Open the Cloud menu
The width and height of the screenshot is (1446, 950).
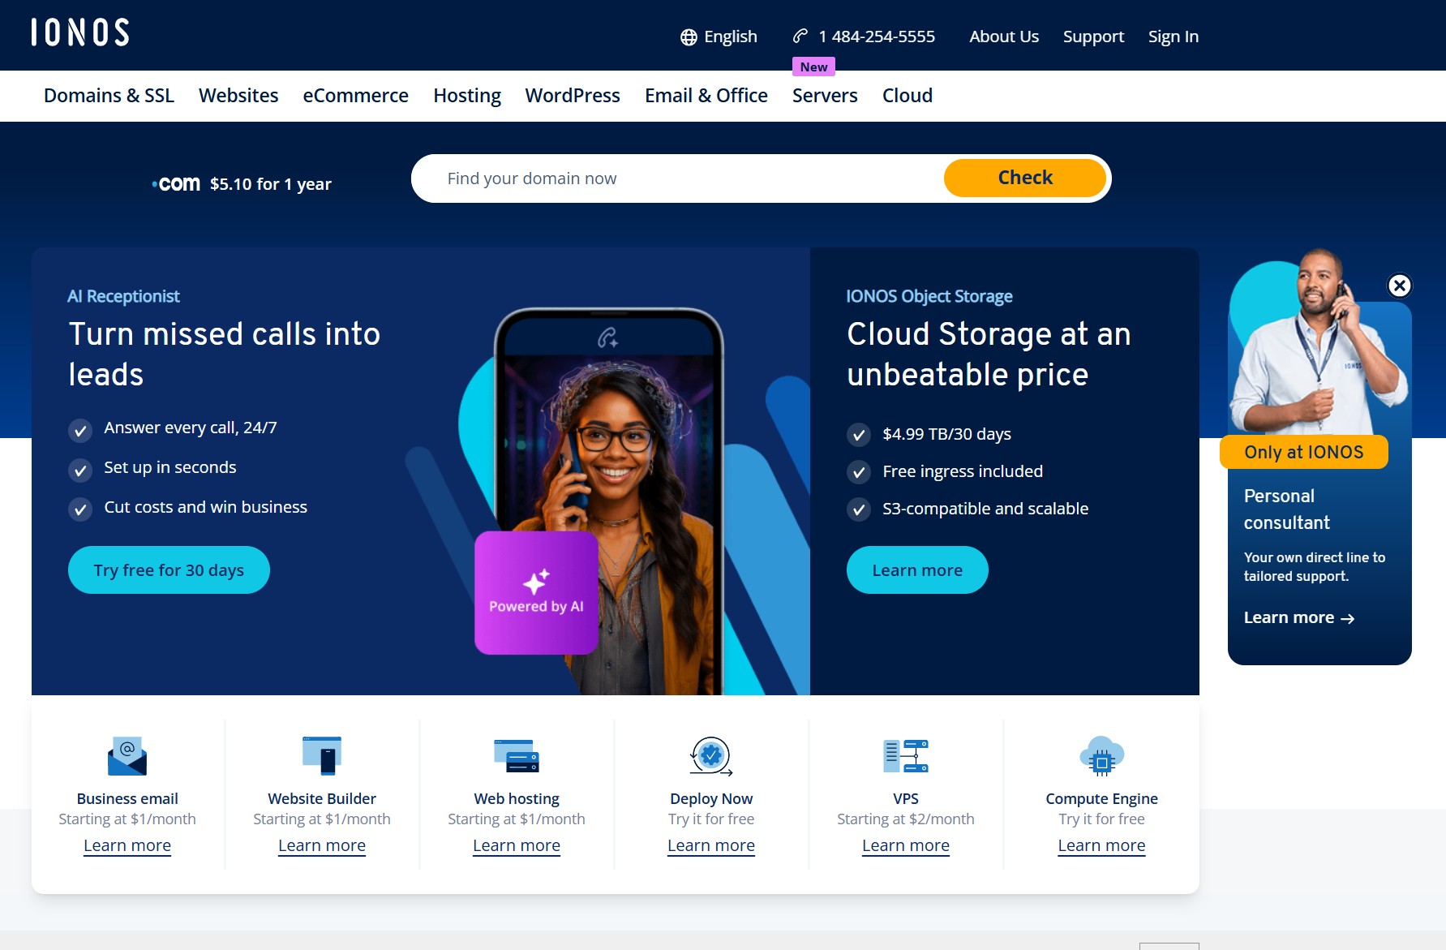click(x=908, y=96)
